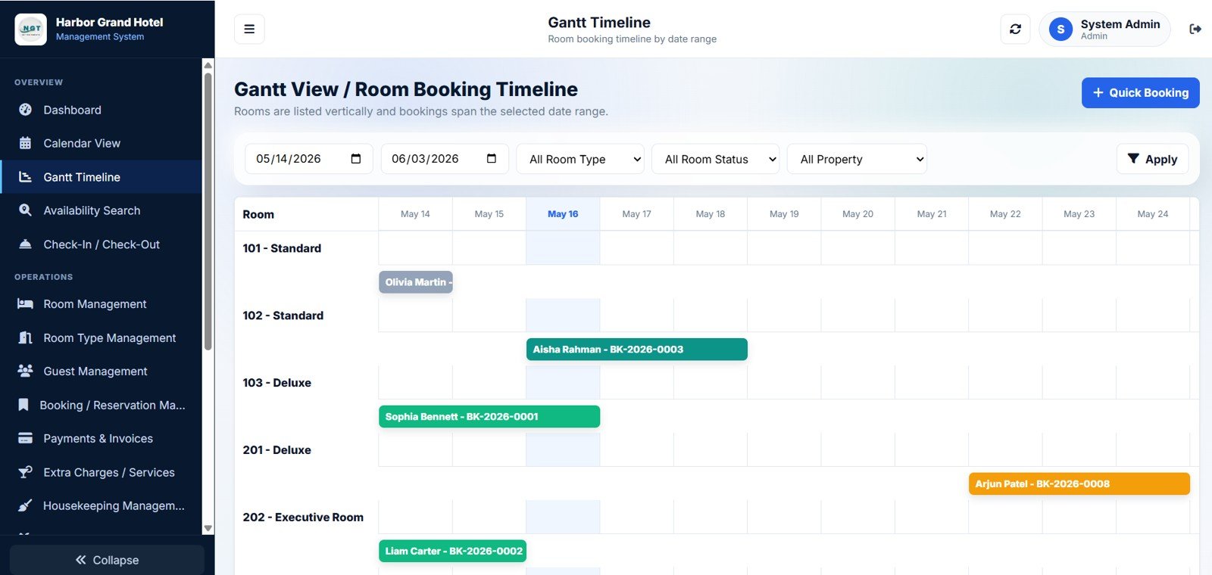1212x575 pixels.
Task: Click the refresh icon in header
Action: (x=1015, y=30)
